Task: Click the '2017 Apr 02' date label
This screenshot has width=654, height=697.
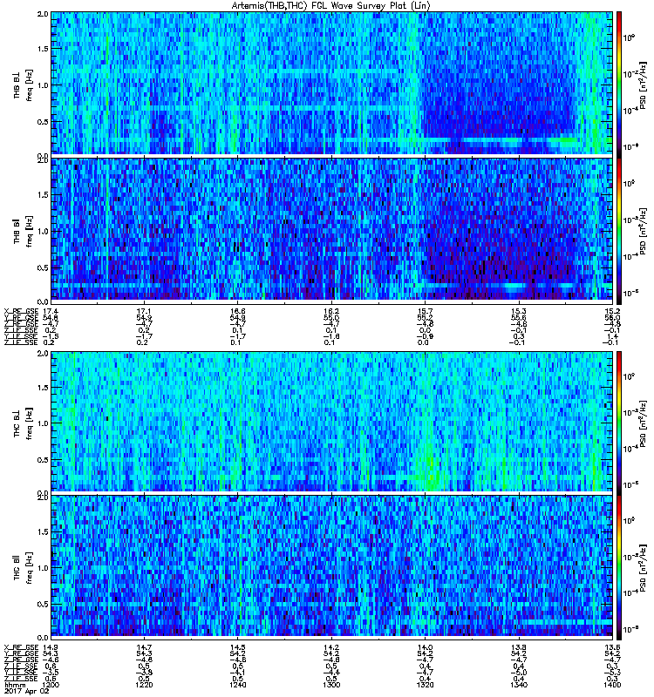Action: 27,692
